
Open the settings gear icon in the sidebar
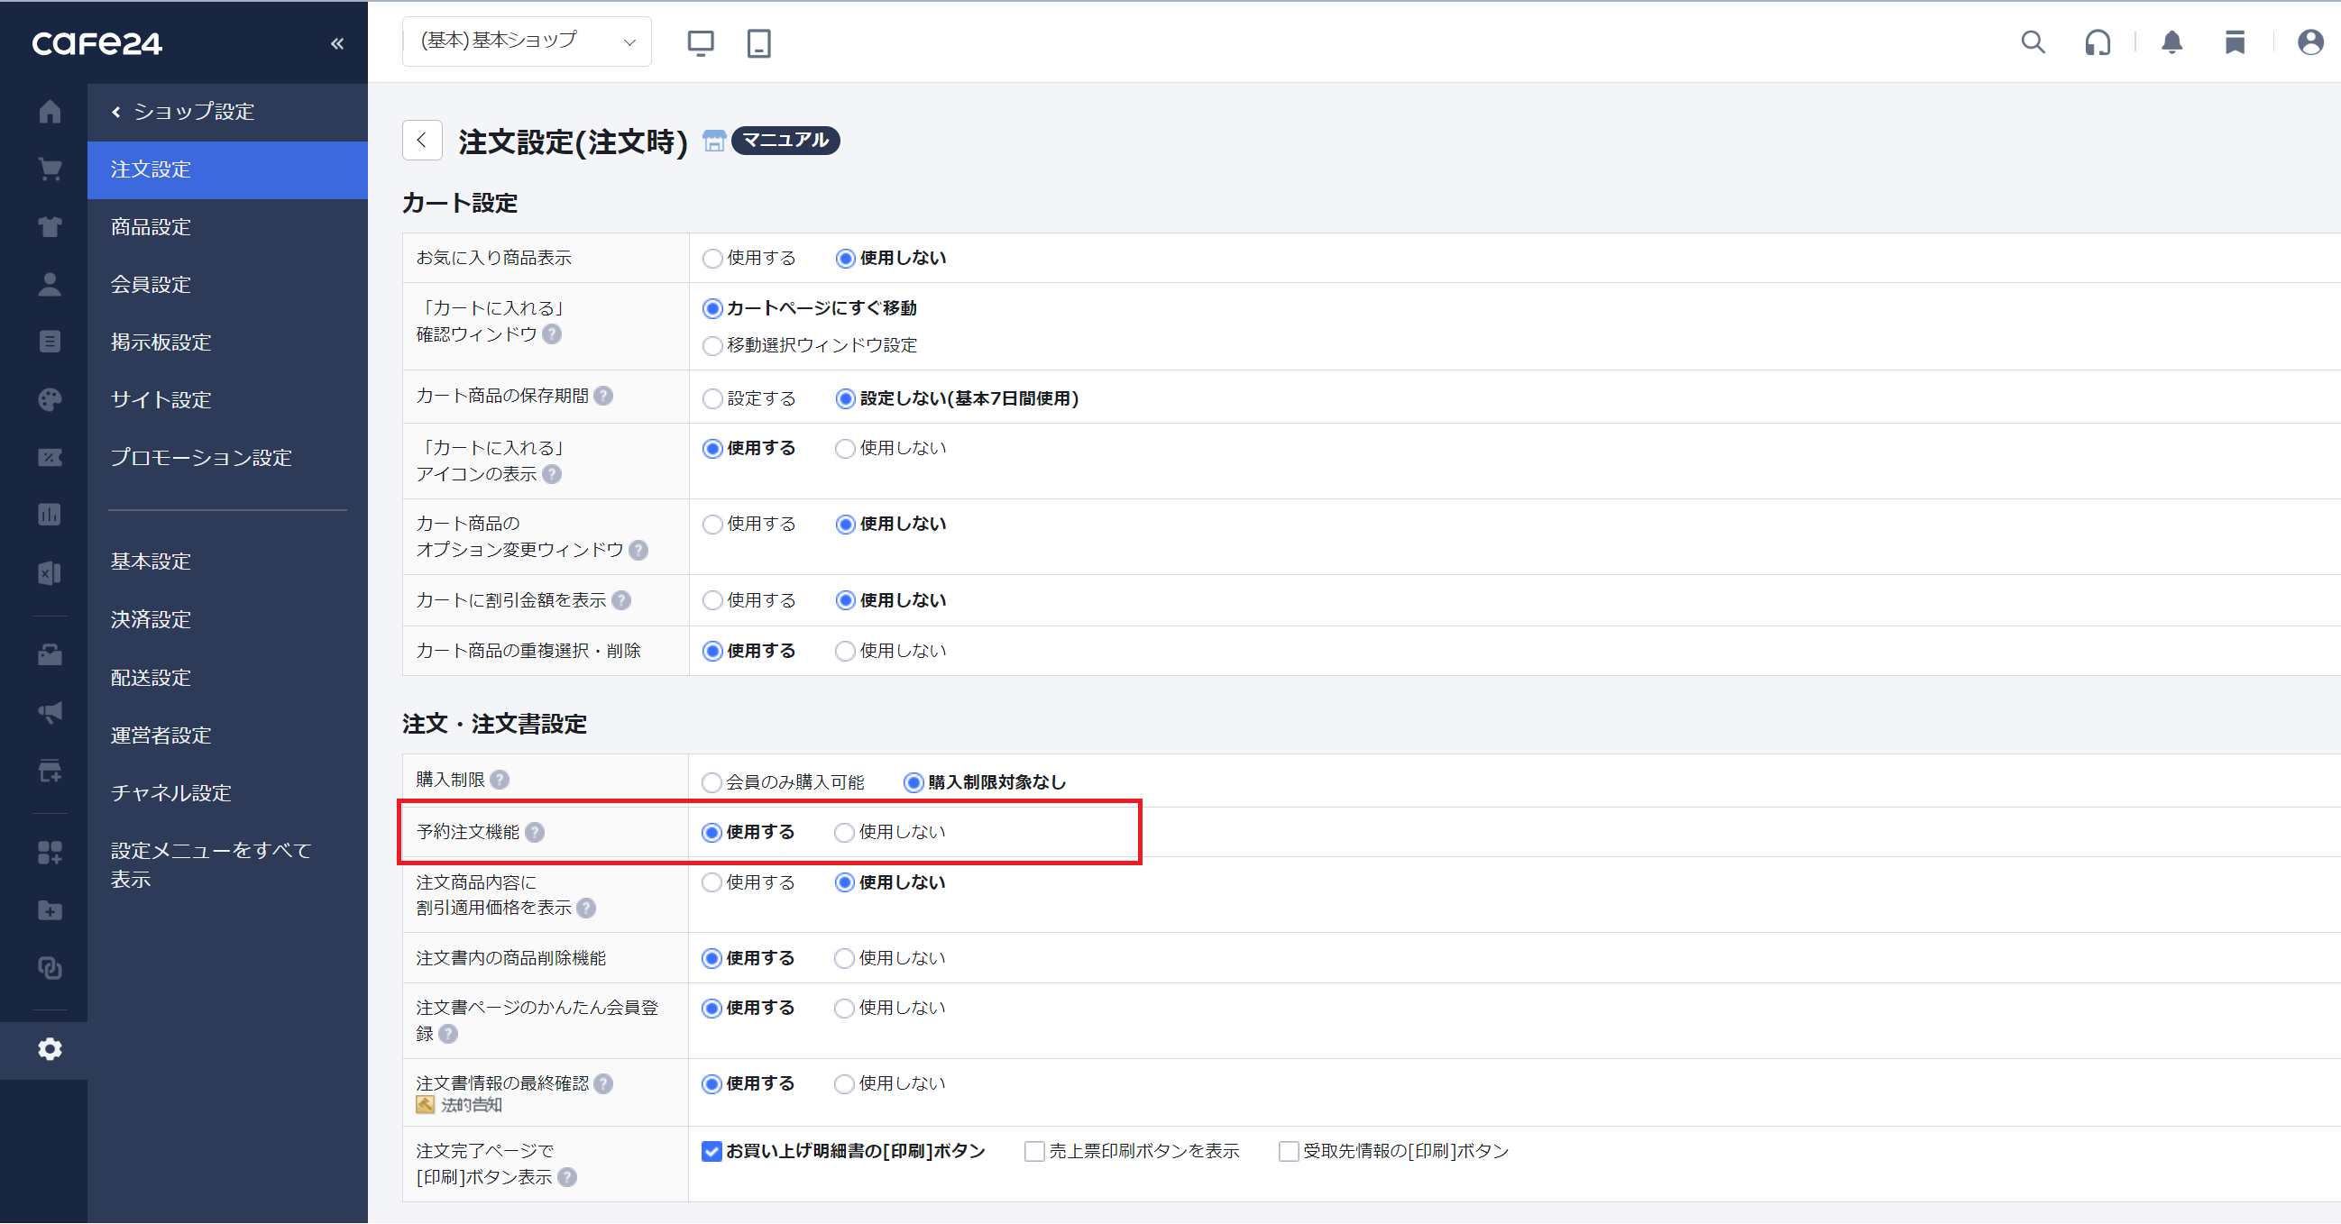point(50,1050)
